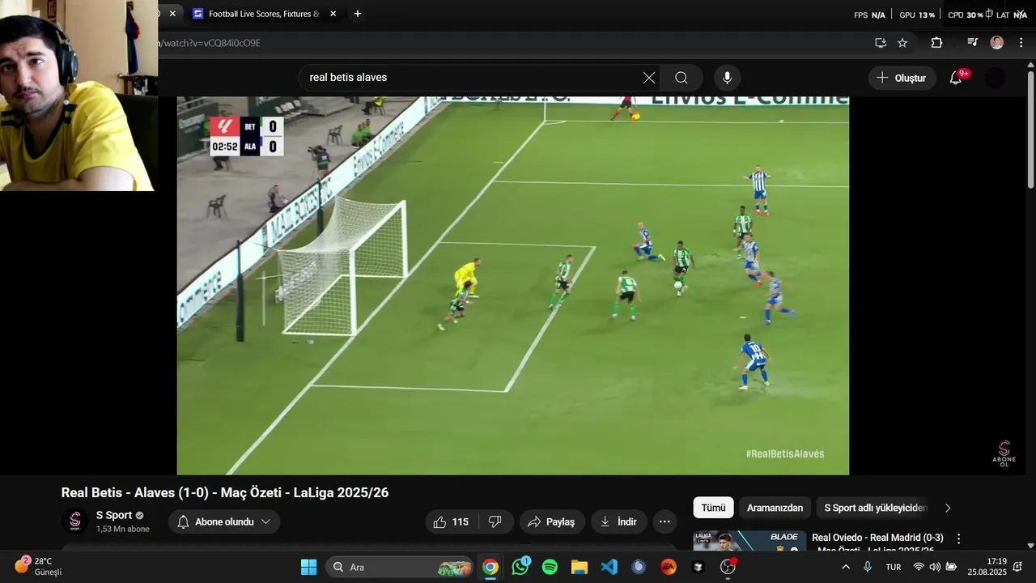
Task: Open more actions three-dot menu under video
Action: click(664, 522)
